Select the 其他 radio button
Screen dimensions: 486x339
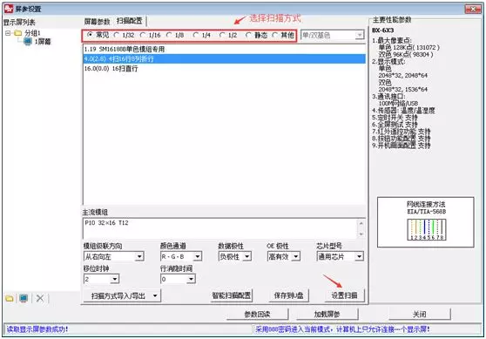tap(274, 35)
